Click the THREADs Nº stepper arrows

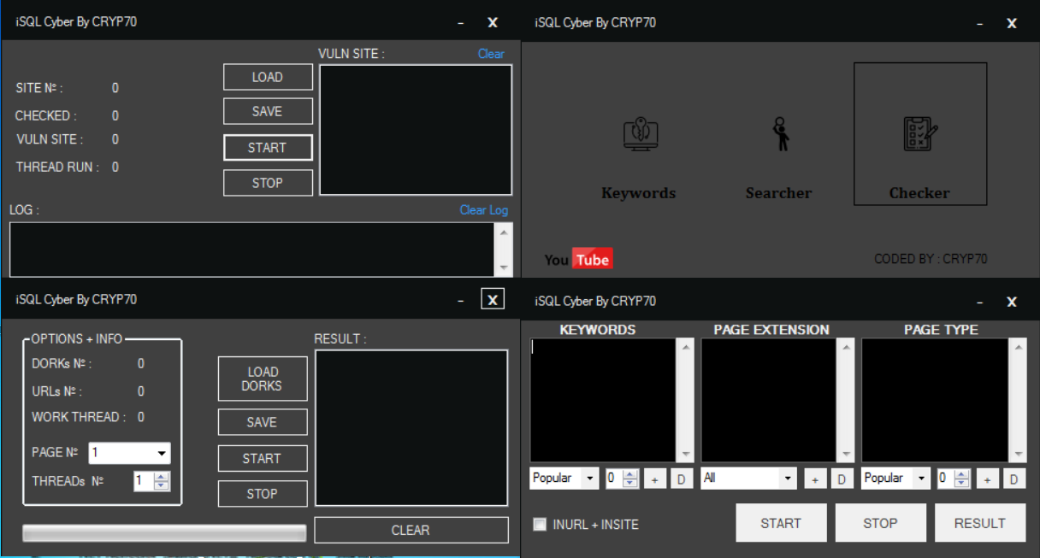coord(162,481)
